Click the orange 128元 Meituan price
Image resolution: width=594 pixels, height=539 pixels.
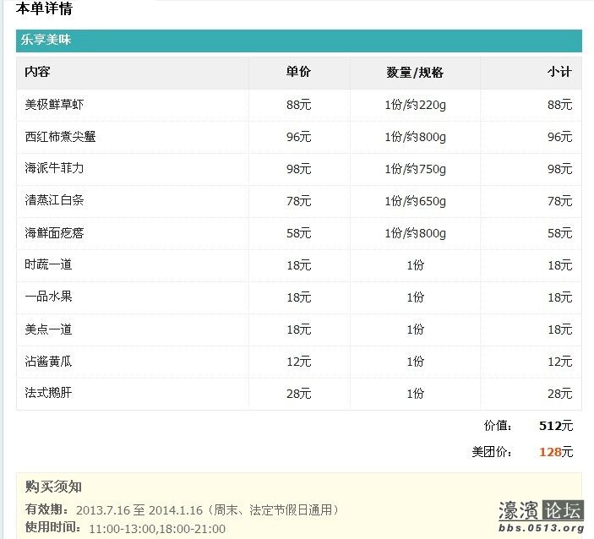pos(555,452)
